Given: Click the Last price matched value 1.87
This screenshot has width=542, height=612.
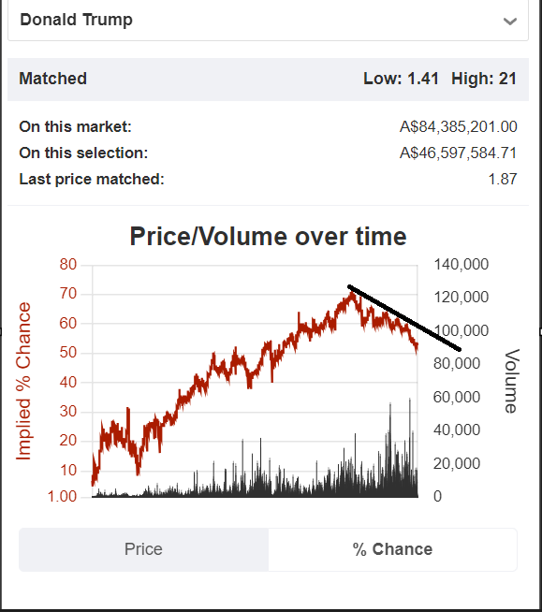Looking at the screenshot, I should (503, 179).
